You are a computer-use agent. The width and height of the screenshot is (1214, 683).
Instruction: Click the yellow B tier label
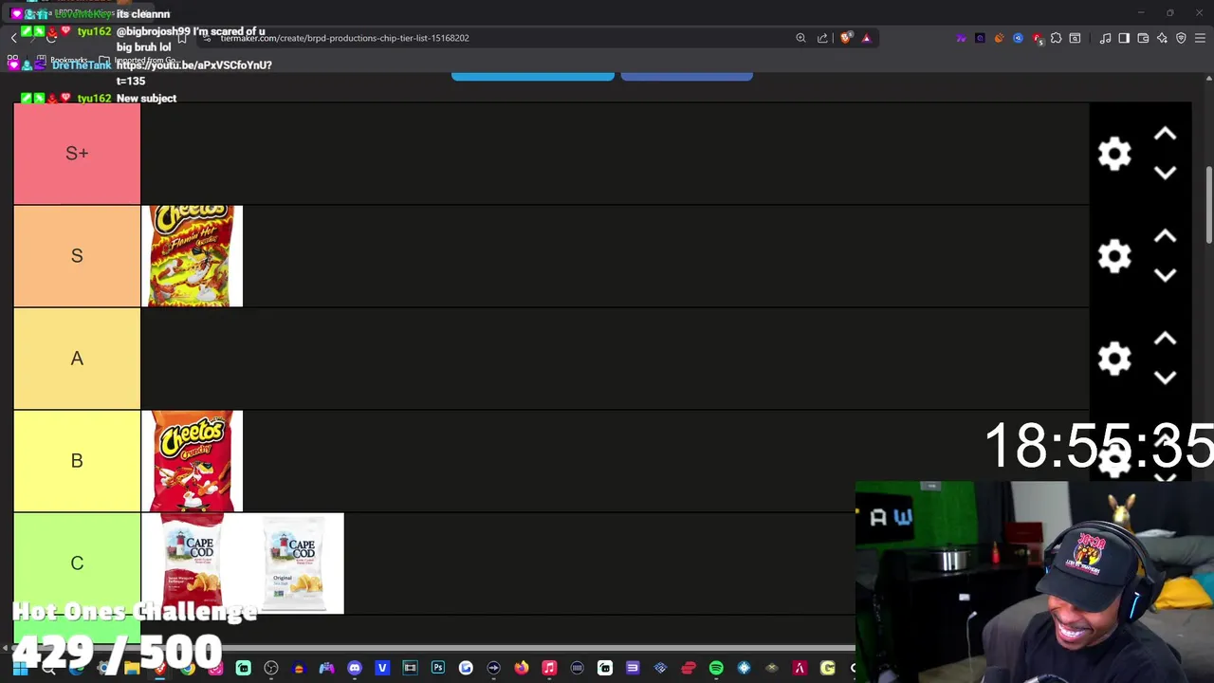[77, 461]
